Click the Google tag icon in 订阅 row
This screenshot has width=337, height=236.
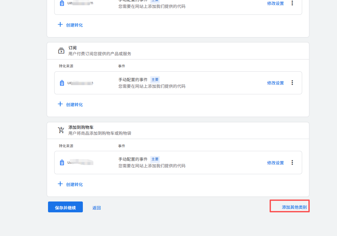[x=62, y=83]
